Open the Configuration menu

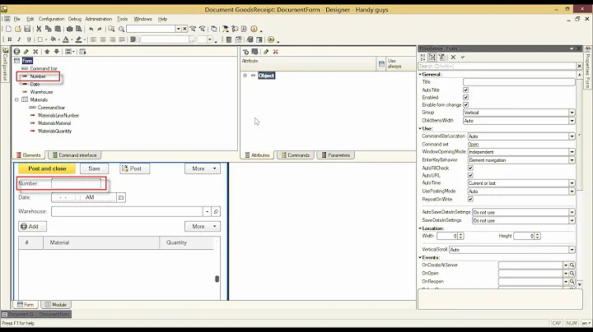51,19
